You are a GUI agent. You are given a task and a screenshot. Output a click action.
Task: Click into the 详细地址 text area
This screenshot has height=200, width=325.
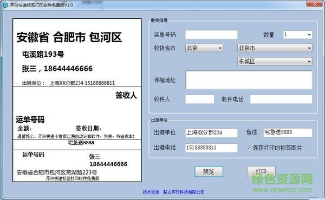(249, 80)
